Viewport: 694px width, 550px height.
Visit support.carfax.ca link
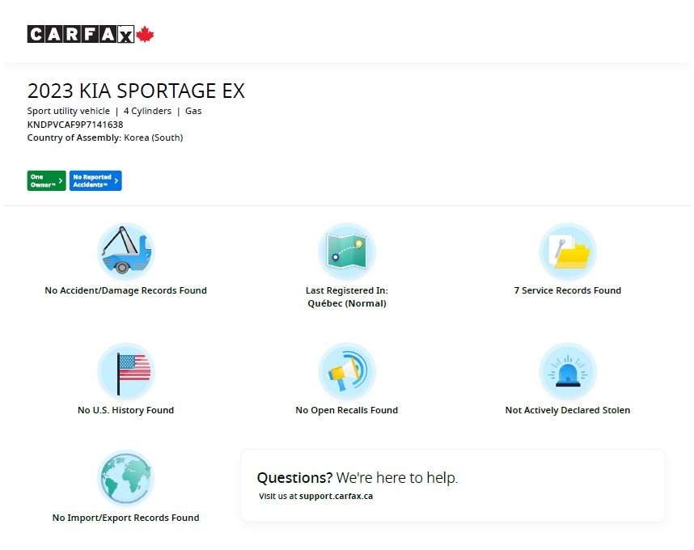click(336, 496)
